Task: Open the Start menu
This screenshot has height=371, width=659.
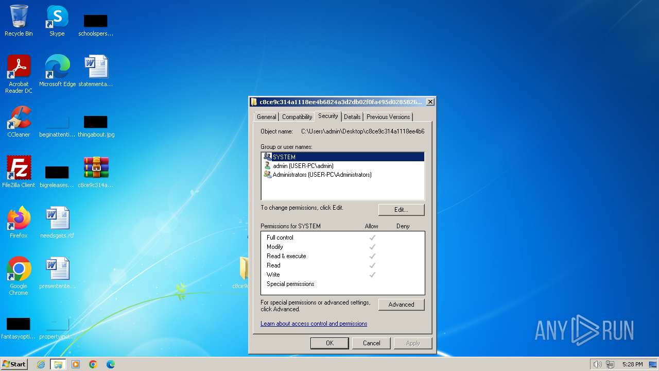Action: [x=14, y=364]
